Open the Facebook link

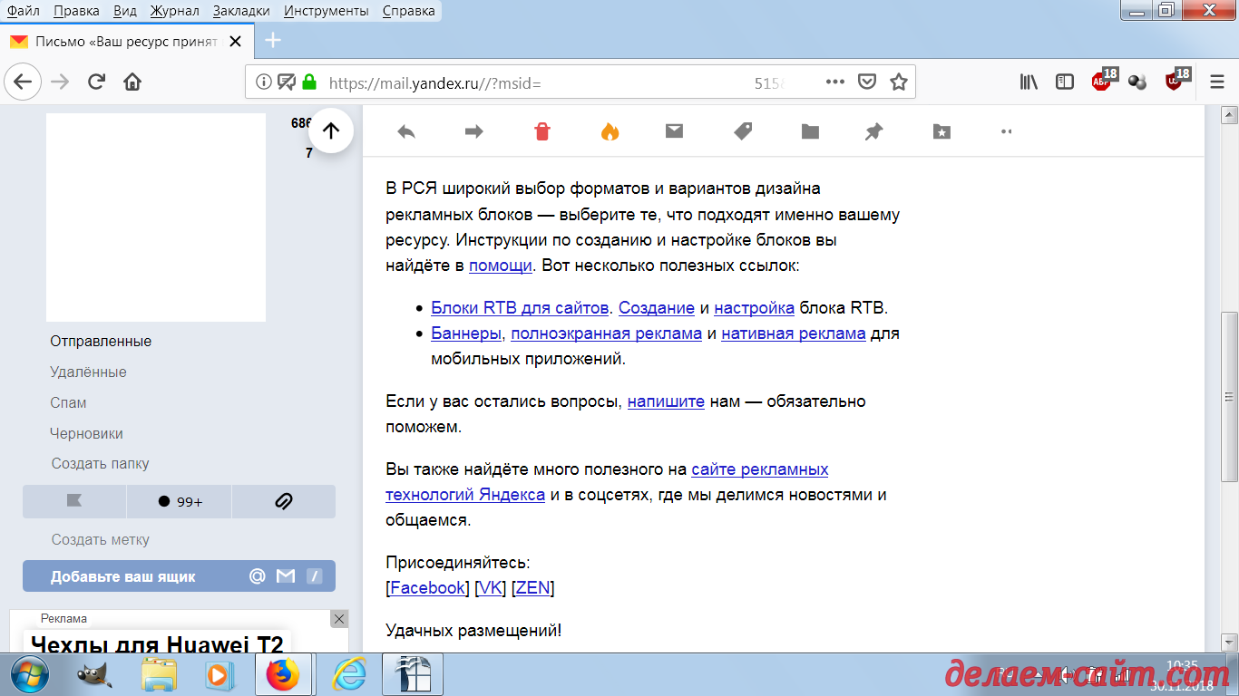point(427,588)
